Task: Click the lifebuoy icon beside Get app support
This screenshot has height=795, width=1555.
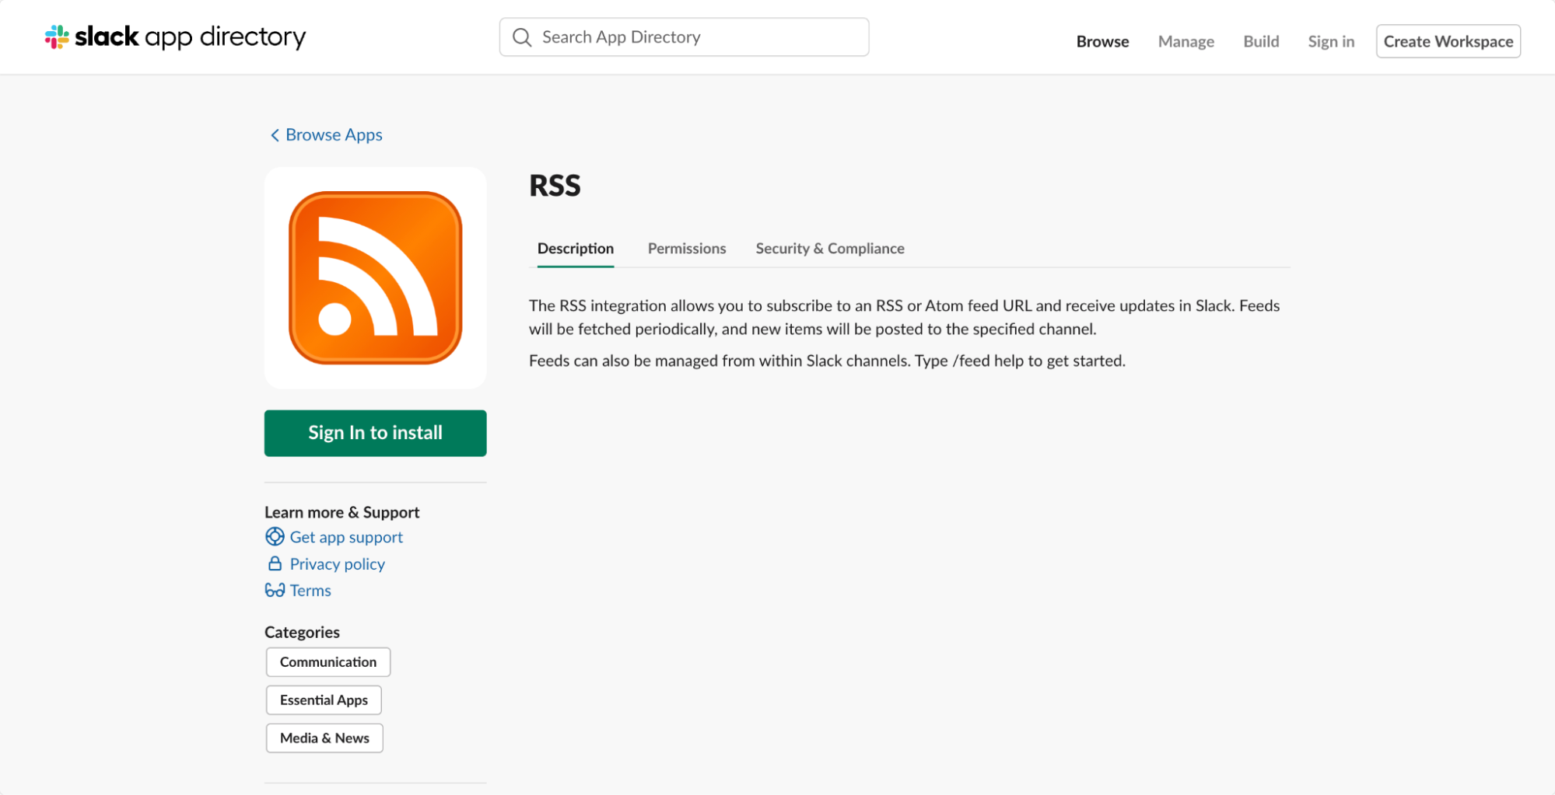Action: (275, 537)
